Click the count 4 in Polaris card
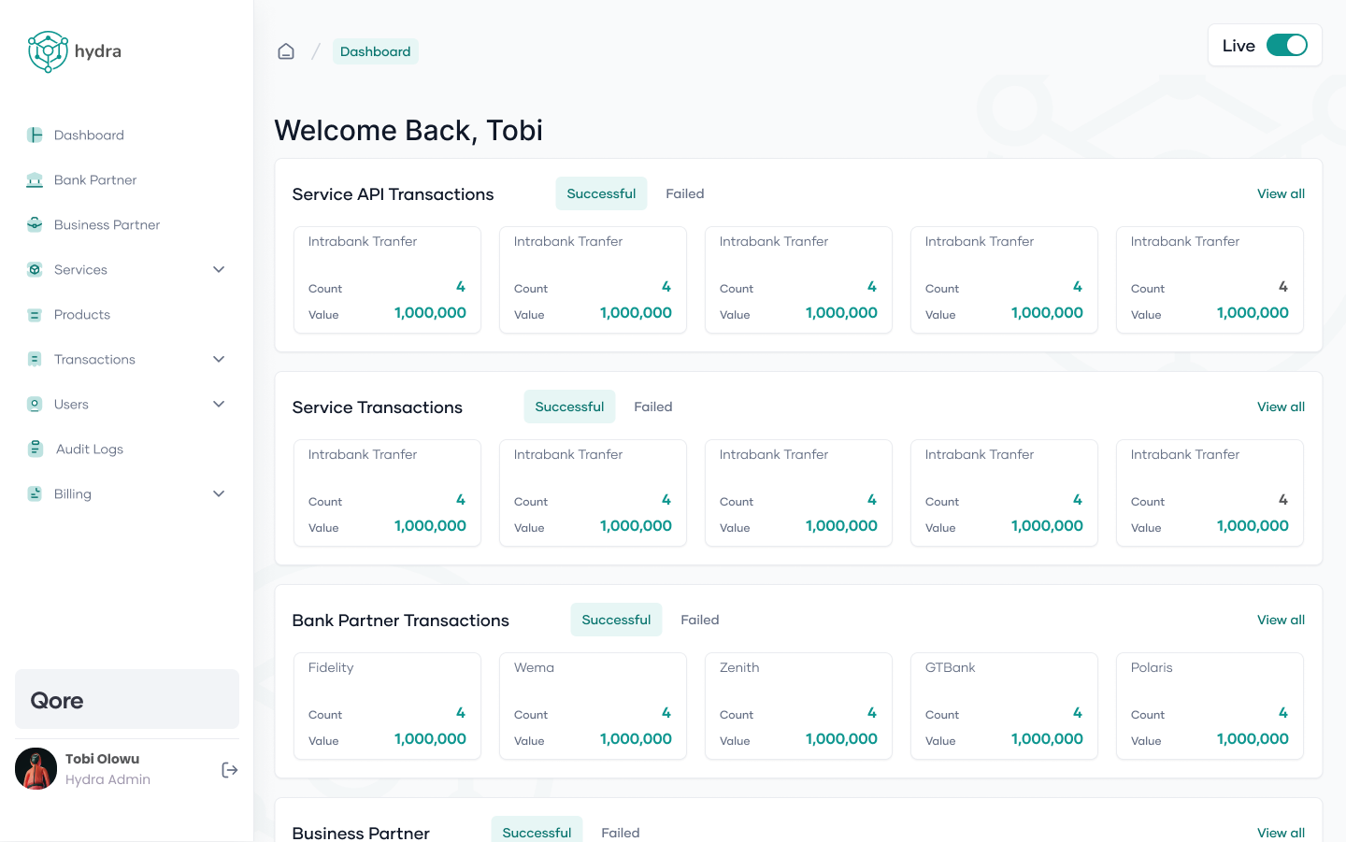The width and height of the screenshot is (1346, 842). point(1283,712)
